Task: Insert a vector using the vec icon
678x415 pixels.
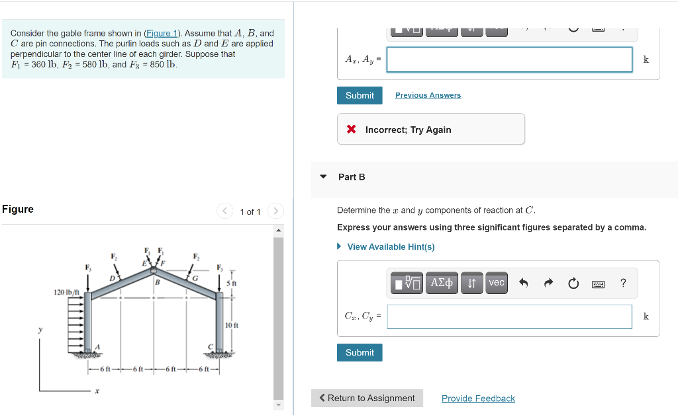Action: point(496,282)
